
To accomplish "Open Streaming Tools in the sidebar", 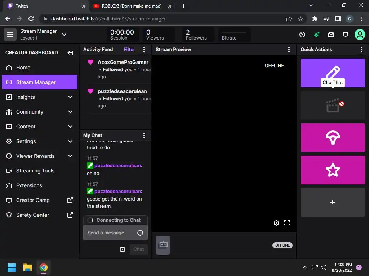I will [x=40, y=171].
